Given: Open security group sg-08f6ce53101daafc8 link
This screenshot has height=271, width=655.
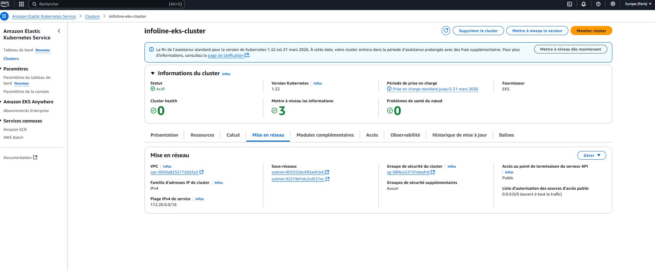Looking at the screenshot, I should [408, 172].
